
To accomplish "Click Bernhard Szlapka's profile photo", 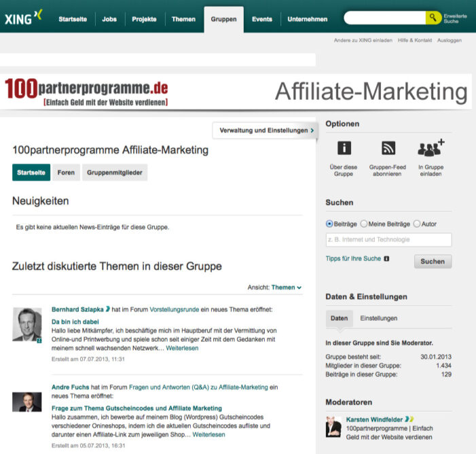I will click(26, 324).
